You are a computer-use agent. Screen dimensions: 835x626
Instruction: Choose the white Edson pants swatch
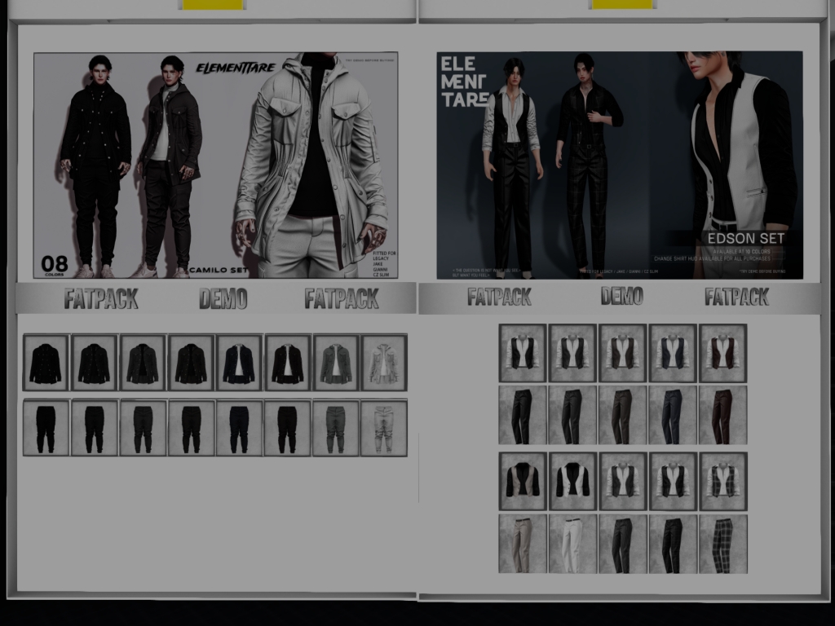pyautogui.click(x=572, y=544)
